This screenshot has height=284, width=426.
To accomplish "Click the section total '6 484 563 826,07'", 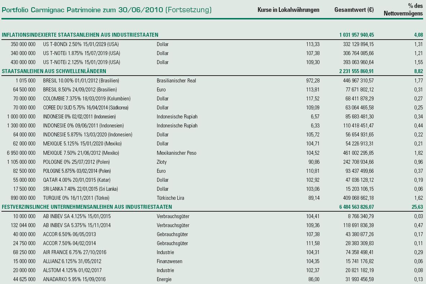I will (x=357, y=207).
